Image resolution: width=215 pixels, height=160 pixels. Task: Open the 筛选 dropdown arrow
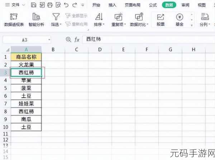61,25
